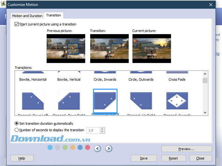Select the Diamond Inwards transition icon

pyautogui.click(x=177, y=101)
